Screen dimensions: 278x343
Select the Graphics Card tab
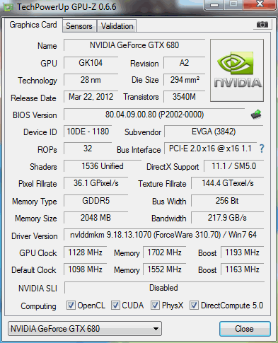click(x=33, y=25)
